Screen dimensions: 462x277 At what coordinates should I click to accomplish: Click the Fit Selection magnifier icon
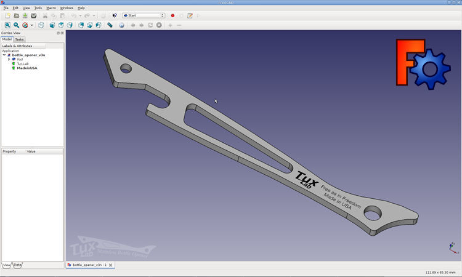[x=16, y=25]
